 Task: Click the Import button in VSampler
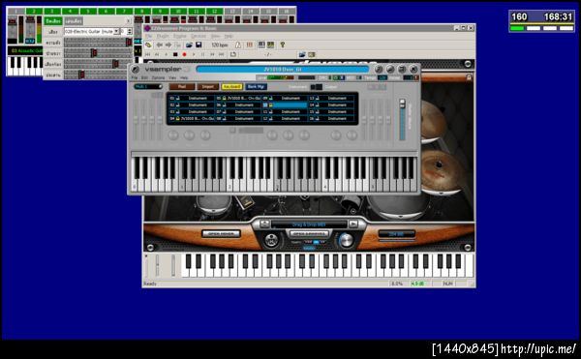(207, 86)
